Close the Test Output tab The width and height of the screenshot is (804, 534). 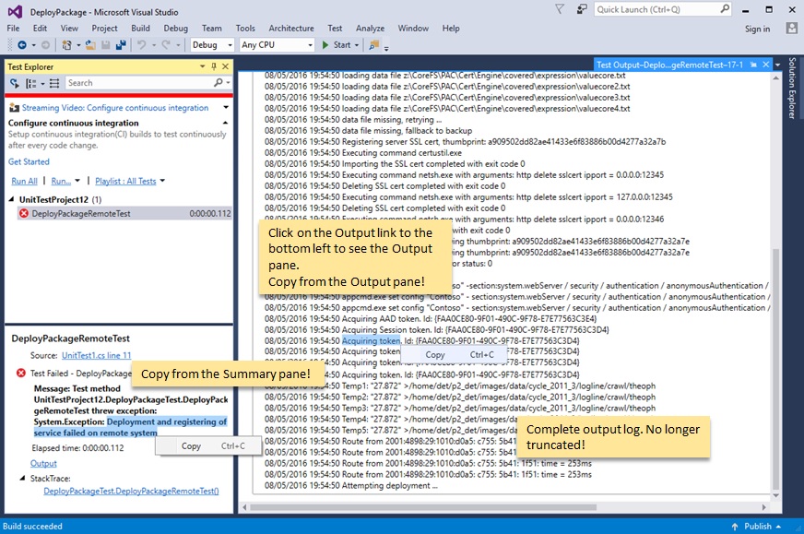pos(765,65)
